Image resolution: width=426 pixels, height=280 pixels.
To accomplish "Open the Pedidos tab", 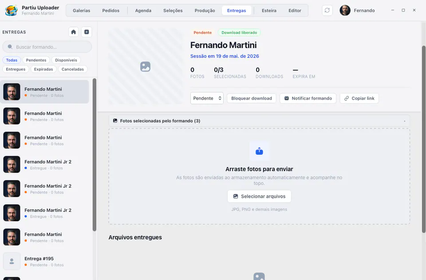I will point(111,11).
